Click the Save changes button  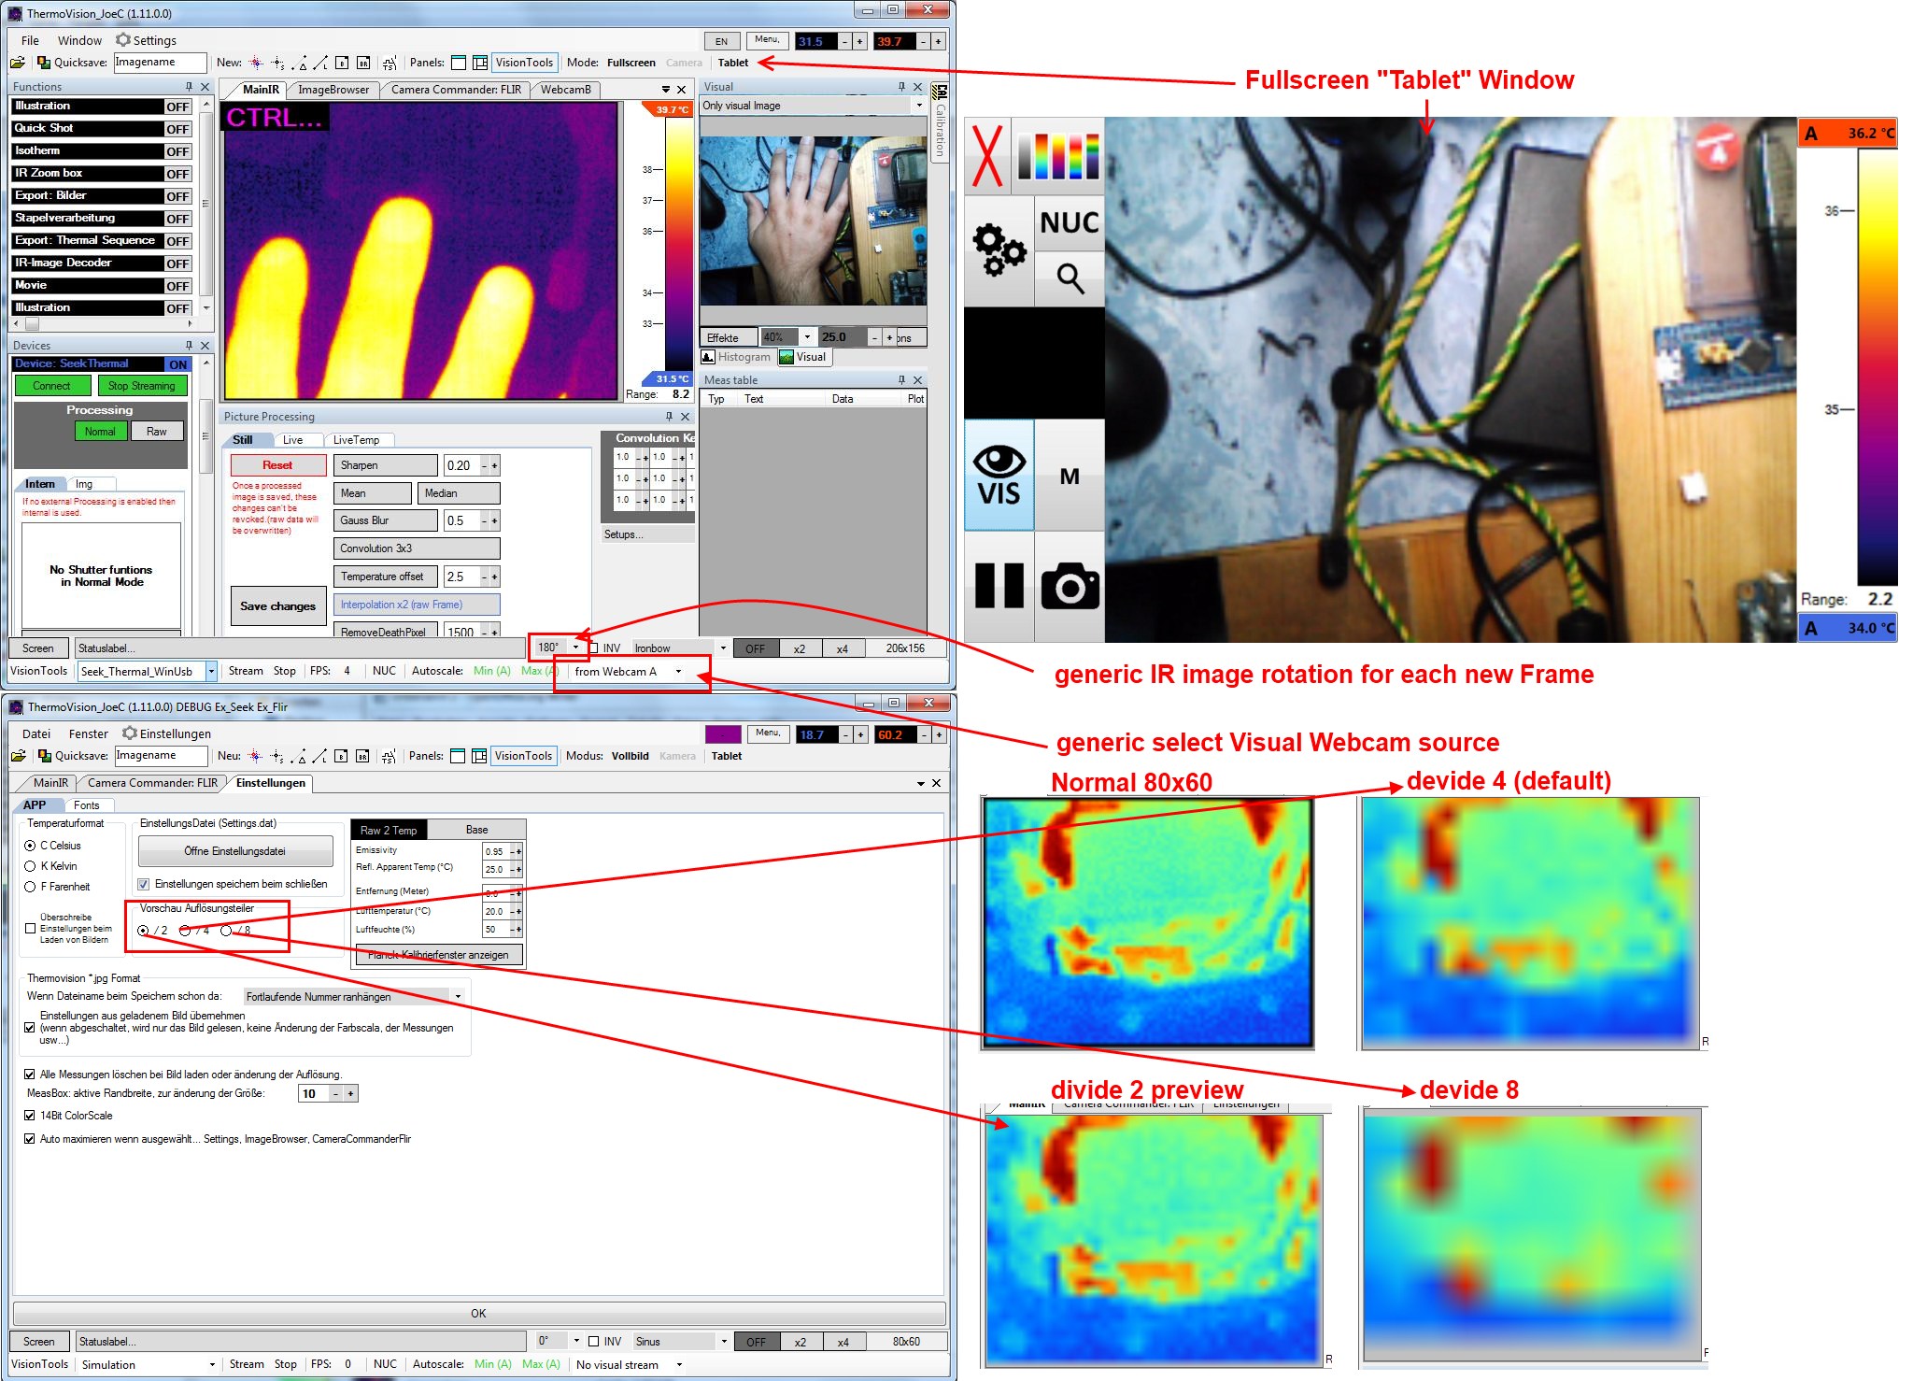277,605
